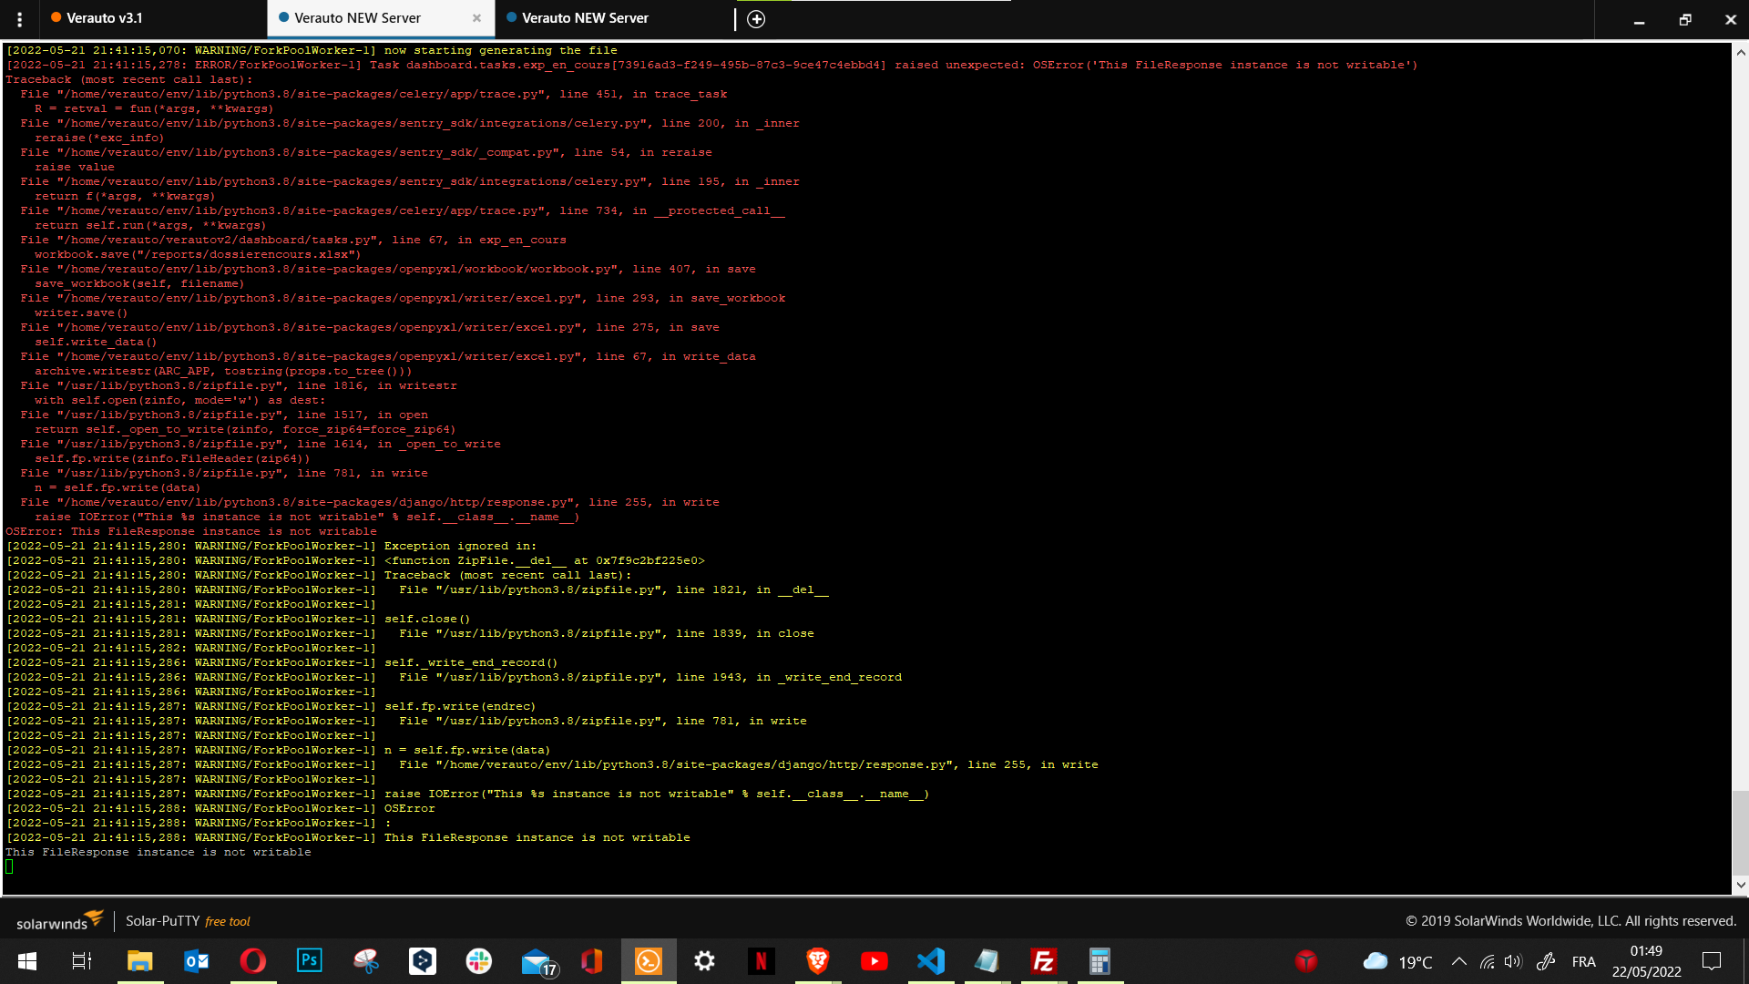
Task: Close the active Verauto NEW Server tab
Action: click(x=476, y=18)
